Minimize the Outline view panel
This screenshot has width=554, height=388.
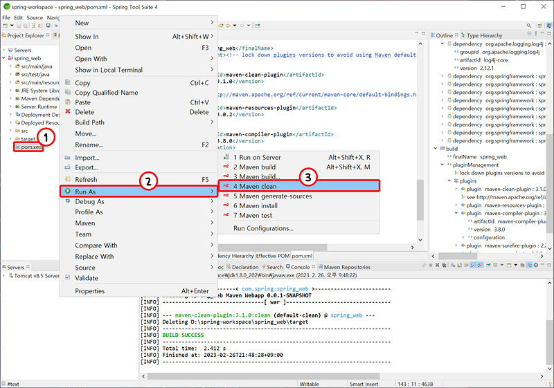pyautogui.click(x=542, y=33)
